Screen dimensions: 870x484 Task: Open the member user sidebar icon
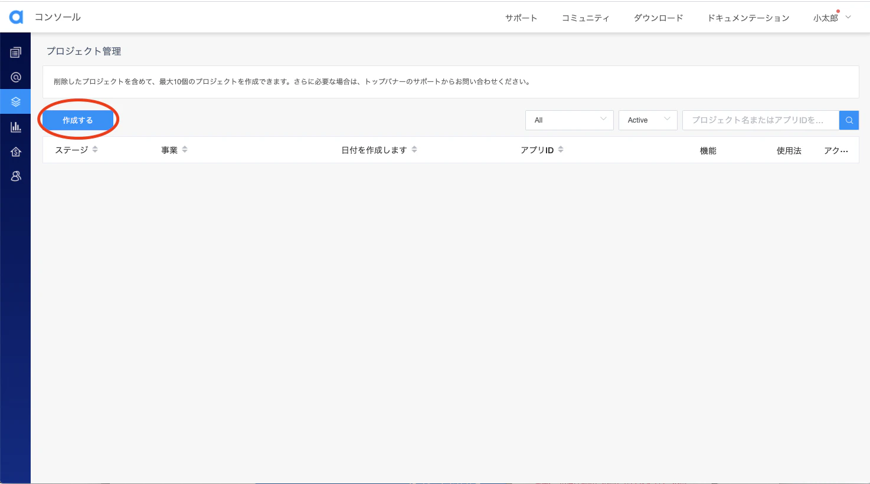[16, 176]
